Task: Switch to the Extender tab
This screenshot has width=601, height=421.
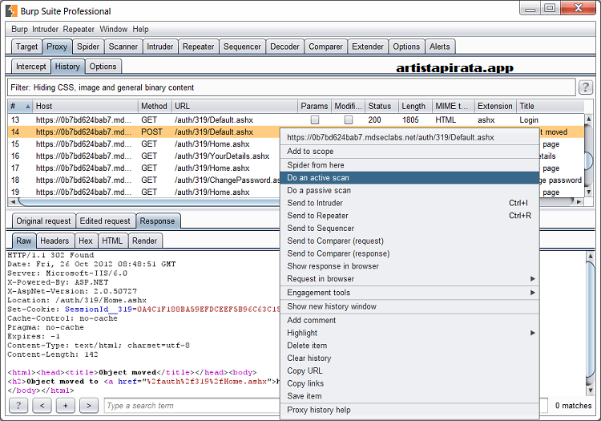Action: coord(368,47)
